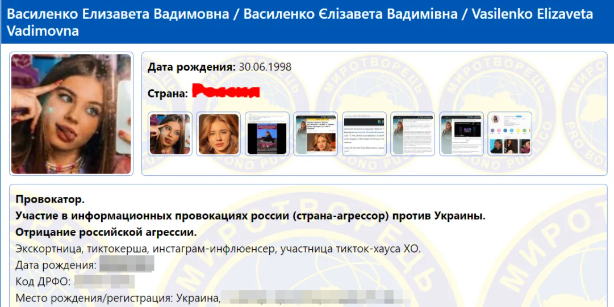Click the name title in the blue header
Viewport: 614px width, 307px height.
(x=299, y=22)
